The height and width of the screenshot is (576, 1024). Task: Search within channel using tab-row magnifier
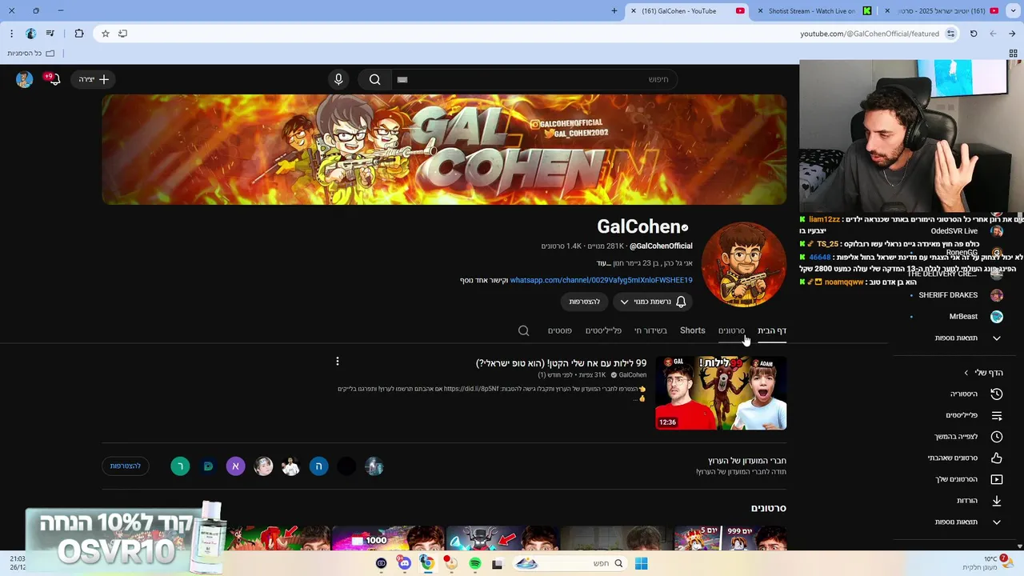click(x=523, y=330)
